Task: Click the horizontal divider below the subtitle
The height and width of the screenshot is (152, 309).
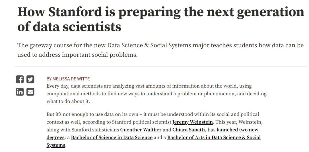Action: 161,66
